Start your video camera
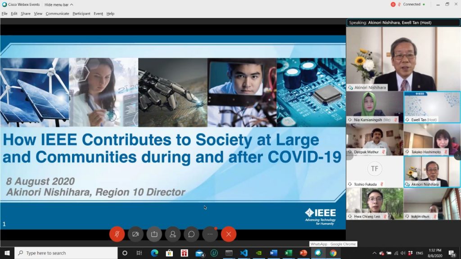Screen dimensions: 461x259 click(136, 234)
